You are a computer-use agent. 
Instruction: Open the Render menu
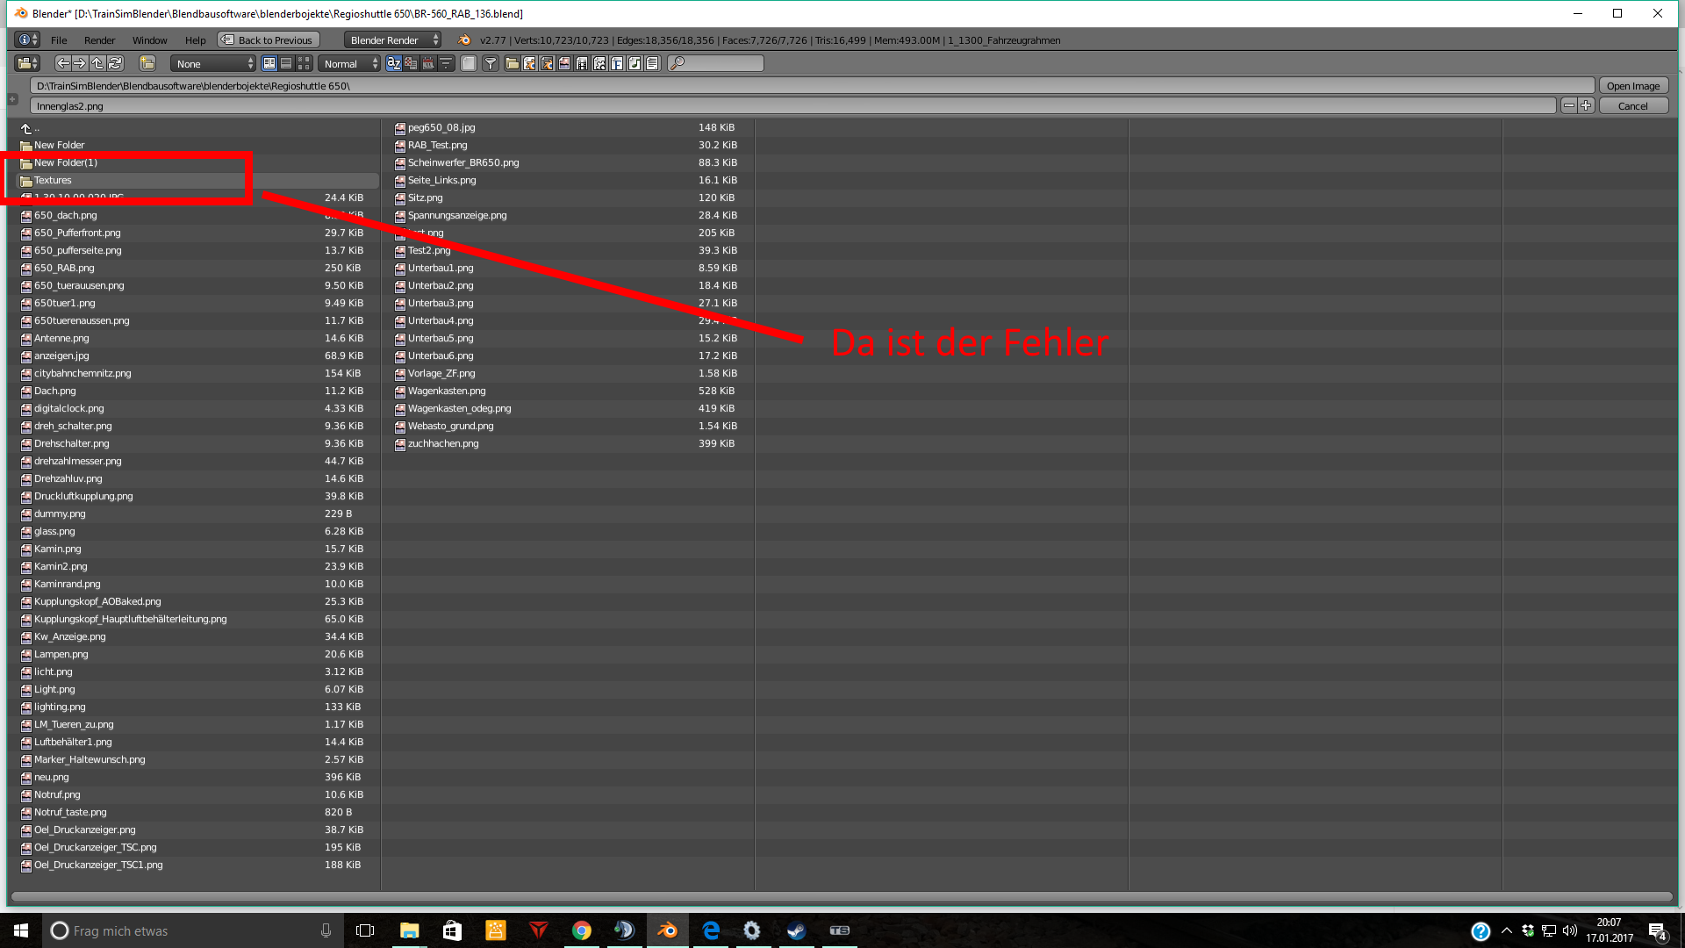click(99, 40)
